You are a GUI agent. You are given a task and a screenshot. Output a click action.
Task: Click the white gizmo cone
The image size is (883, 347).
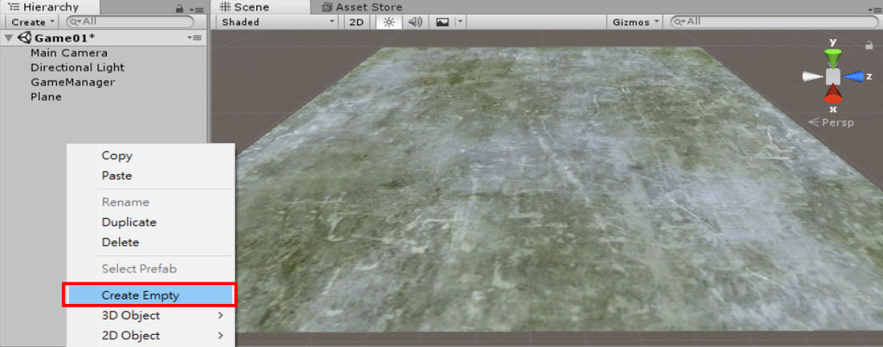pos(812,77)
